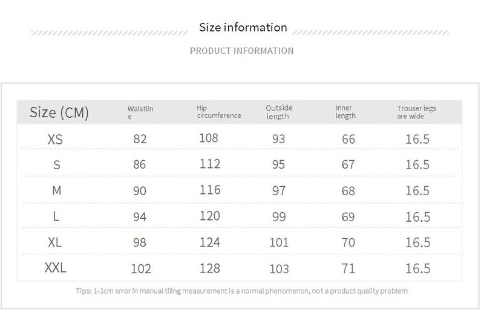
Task: Click the "Trouser legs are wide" header
Action: [x=416, y=112]
